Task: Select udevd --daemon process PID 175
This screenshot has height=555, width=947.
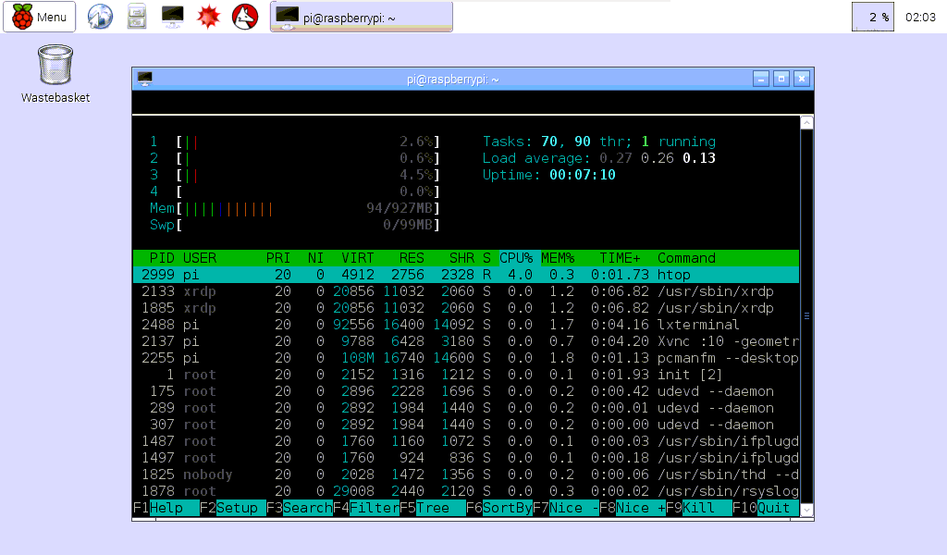Action: pyautogui.click(x=466, y=391)
